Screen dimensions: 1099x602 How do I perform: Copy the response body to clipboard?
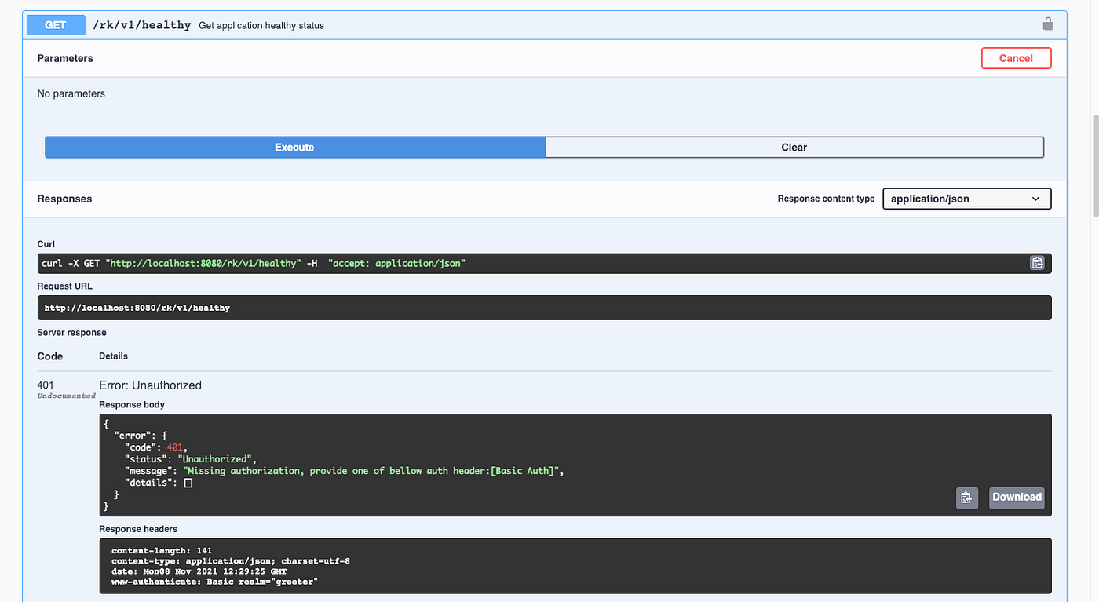tap(967, 497)
